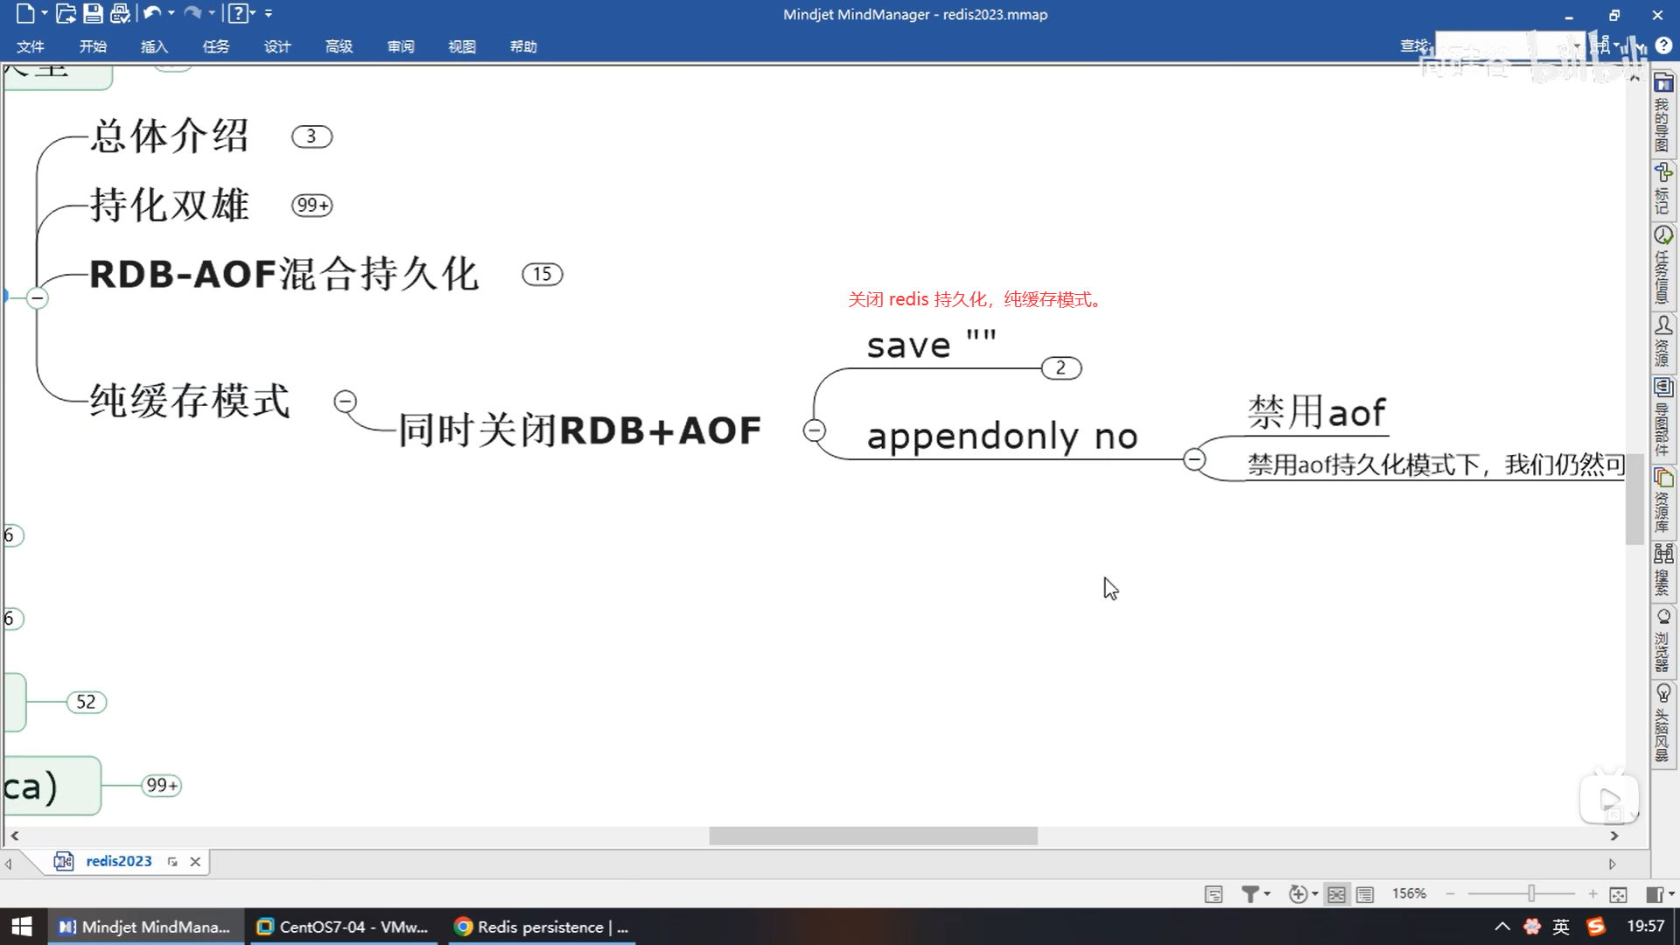Switch to CentOS7-04 VMware in taskbar
The image size is (1680, 945).
(345, 927)
